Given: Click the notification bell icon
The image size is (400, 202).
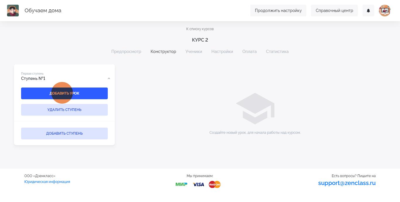Looking at the screenshot, I should tap(368, 11).
